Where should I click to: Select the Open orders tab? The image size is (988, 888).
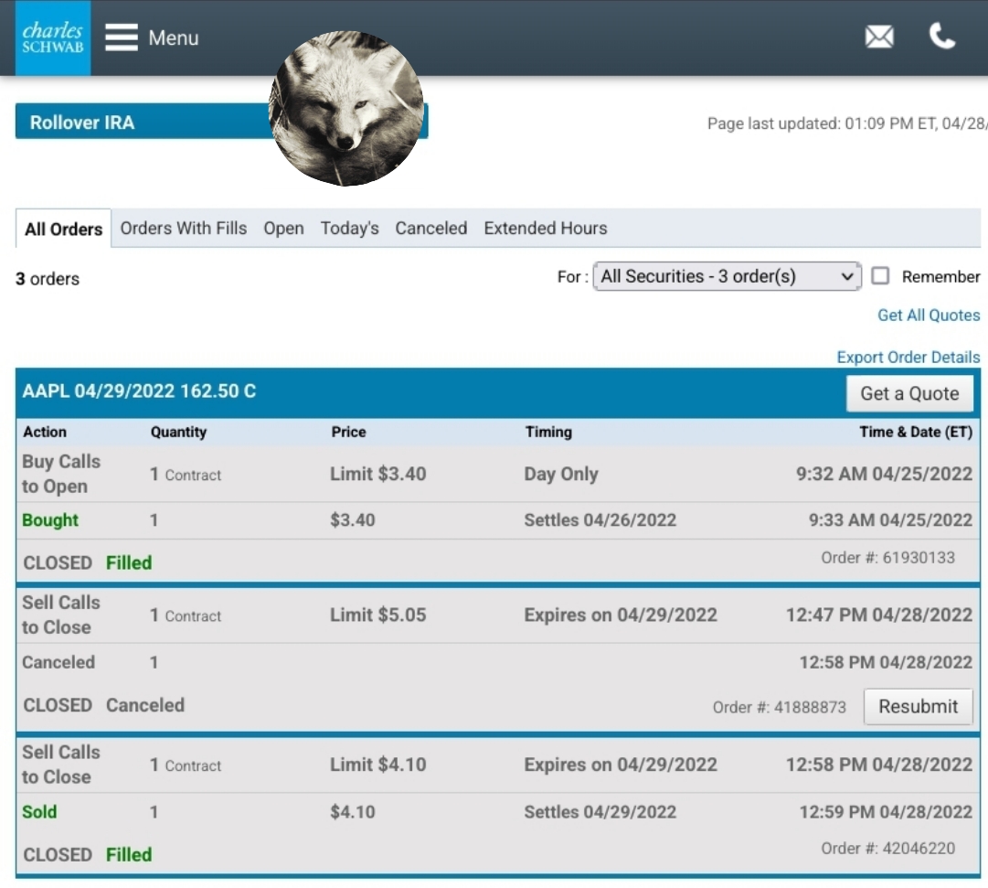click(283, 229)
